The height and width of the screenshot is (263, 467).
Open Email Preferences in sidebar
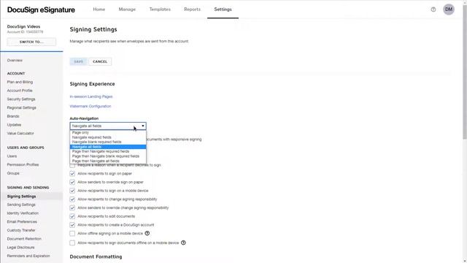pos(22,221)
